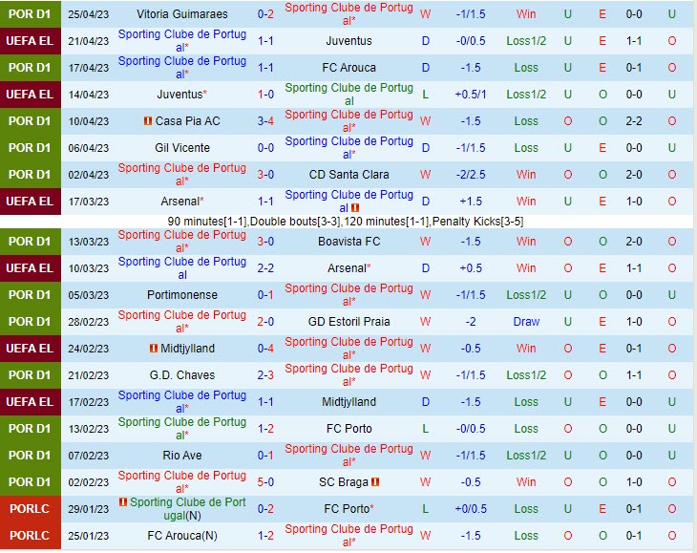The image size is (697, 553).
Task: Click the red card icon beside Casa Pia AC
Action: pos(148,121)
